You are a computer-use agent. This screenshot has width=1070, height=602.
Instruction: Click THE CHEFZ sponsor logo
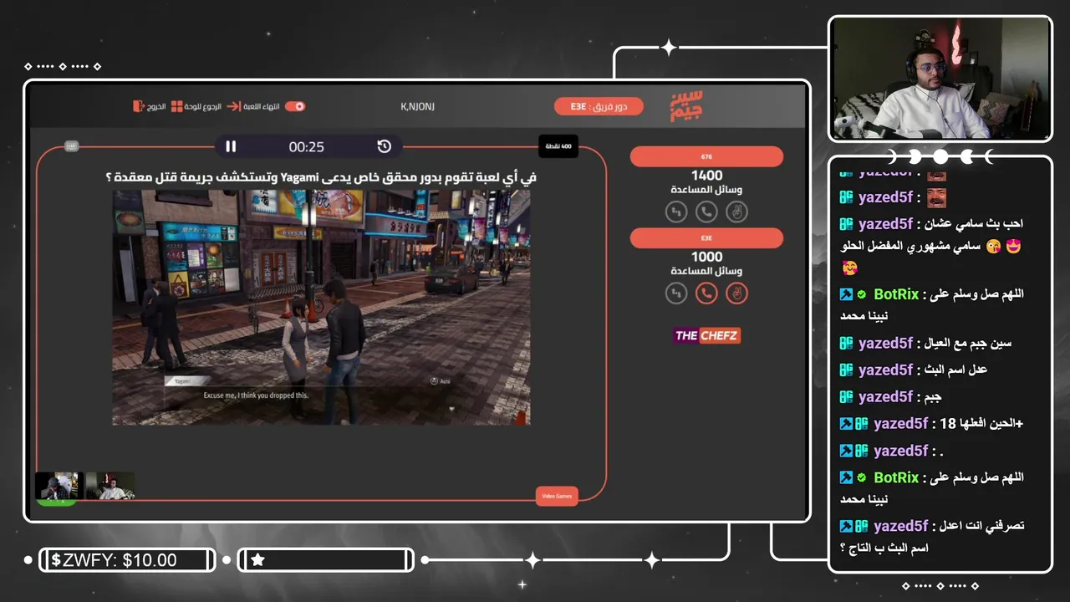coord(707,335)
